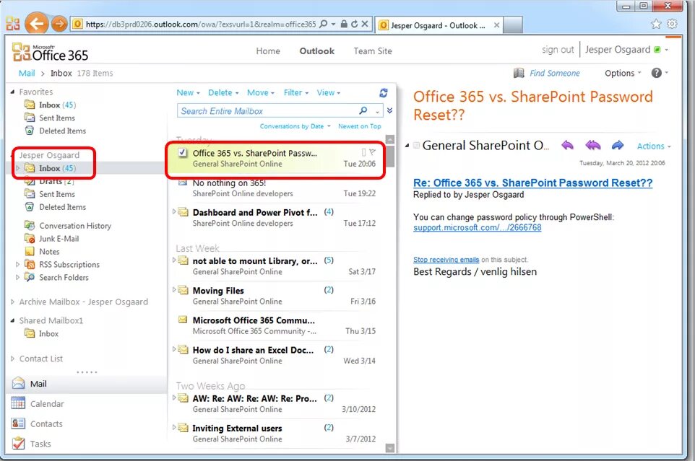Switch to Jesper Osgaard - Outlook browser tab

tap(439, 25)
